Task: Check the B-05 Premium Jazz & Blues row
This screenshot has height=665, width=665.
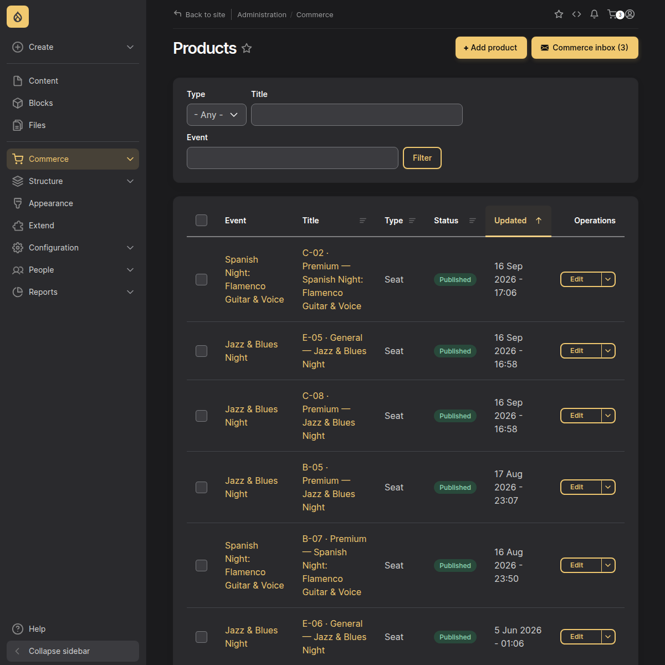Action: pyautogui.click(x=202, y=488)
